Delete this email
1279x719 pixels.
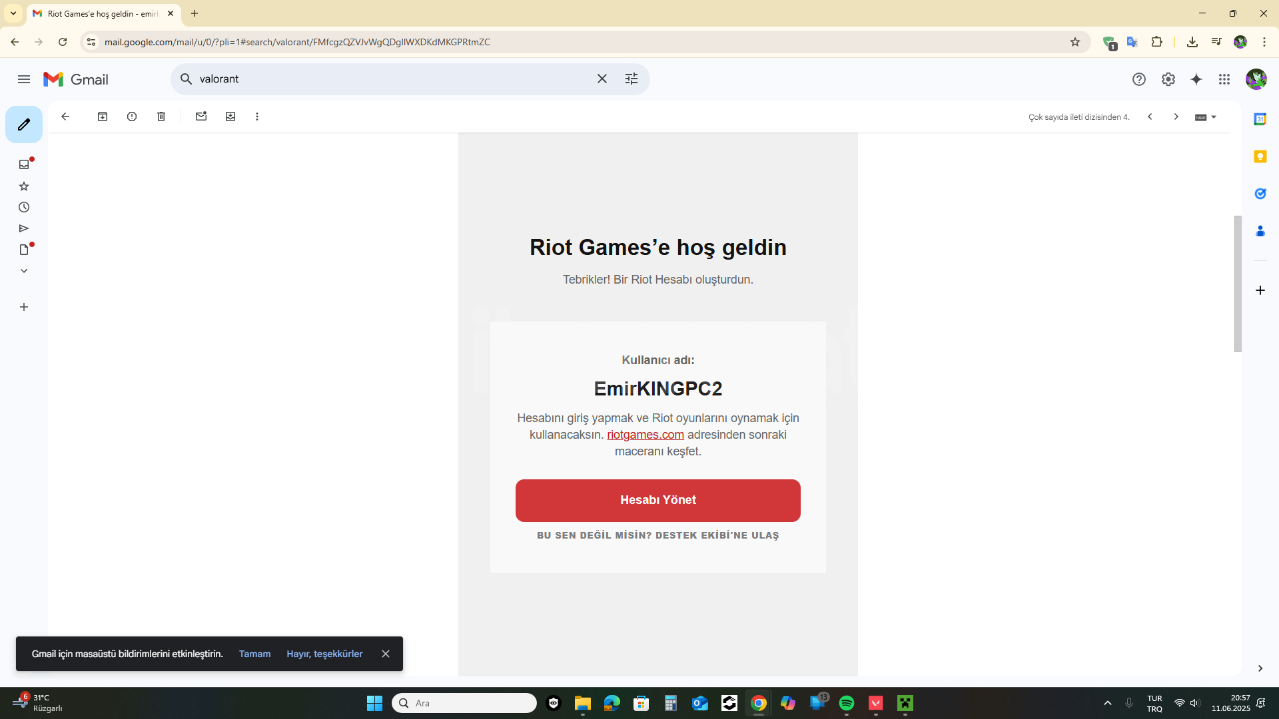[x=161, y=117]
